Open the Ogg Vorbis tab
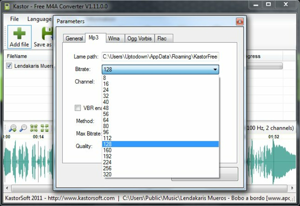300x206 pixels. (x=139, y=38)
